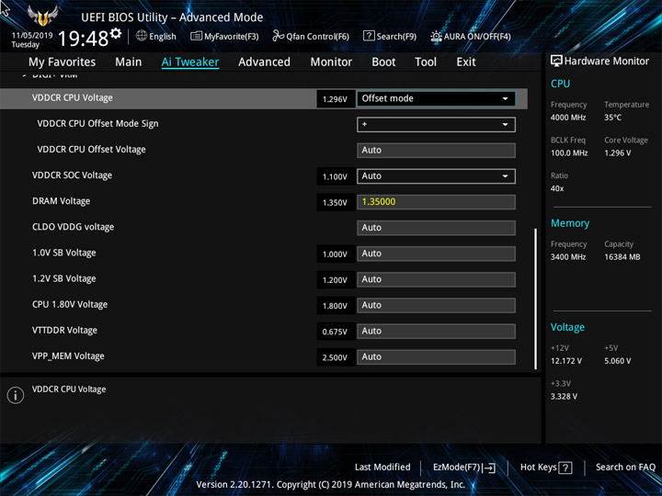
Task: Click the +12V 12.172 V reading
Action: click(566, 361)
